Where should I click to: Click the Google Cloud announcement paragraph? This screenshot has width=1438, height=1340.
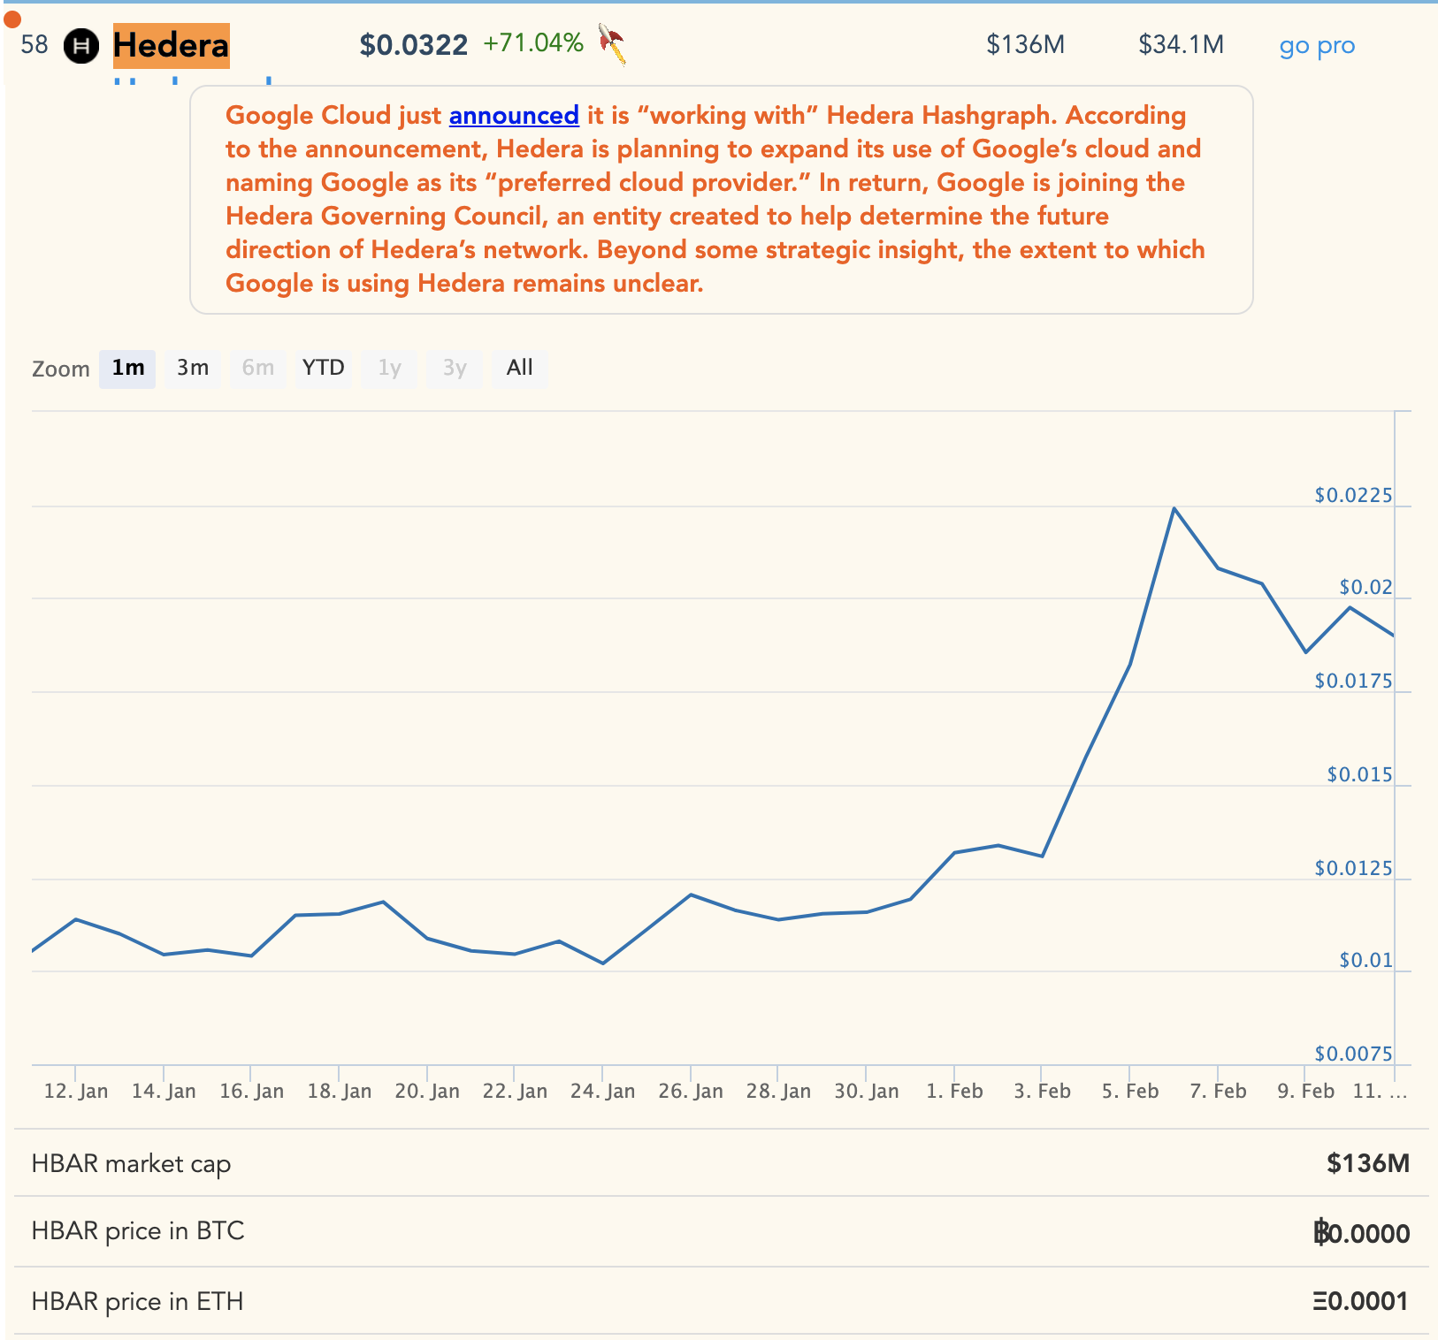721,199
